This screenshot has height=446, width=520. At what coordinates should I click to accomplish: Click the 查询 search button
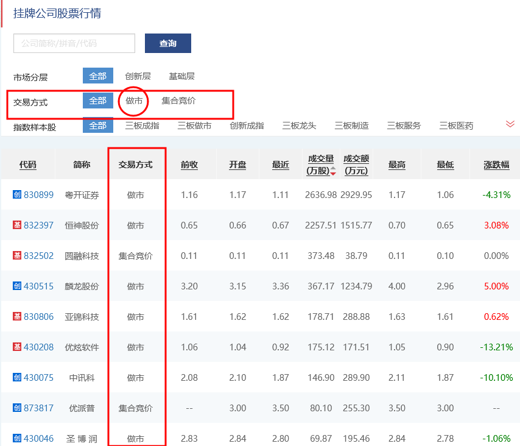[x=167, y=43]
